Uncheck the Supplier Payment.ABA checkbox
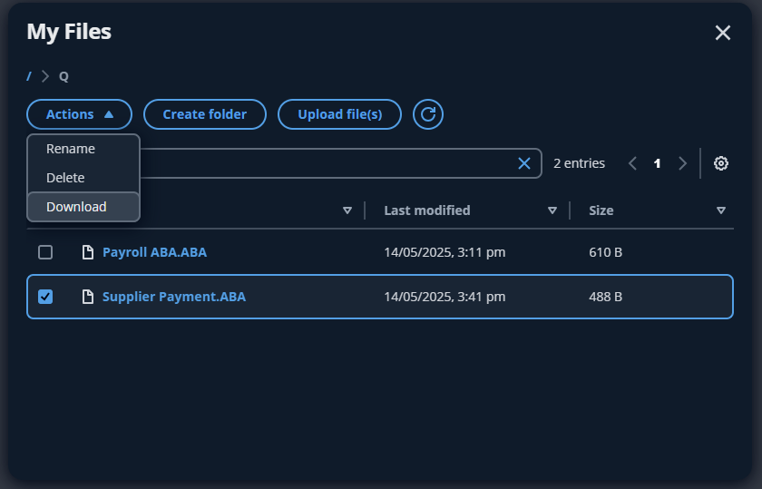 [x=45, y=297]
